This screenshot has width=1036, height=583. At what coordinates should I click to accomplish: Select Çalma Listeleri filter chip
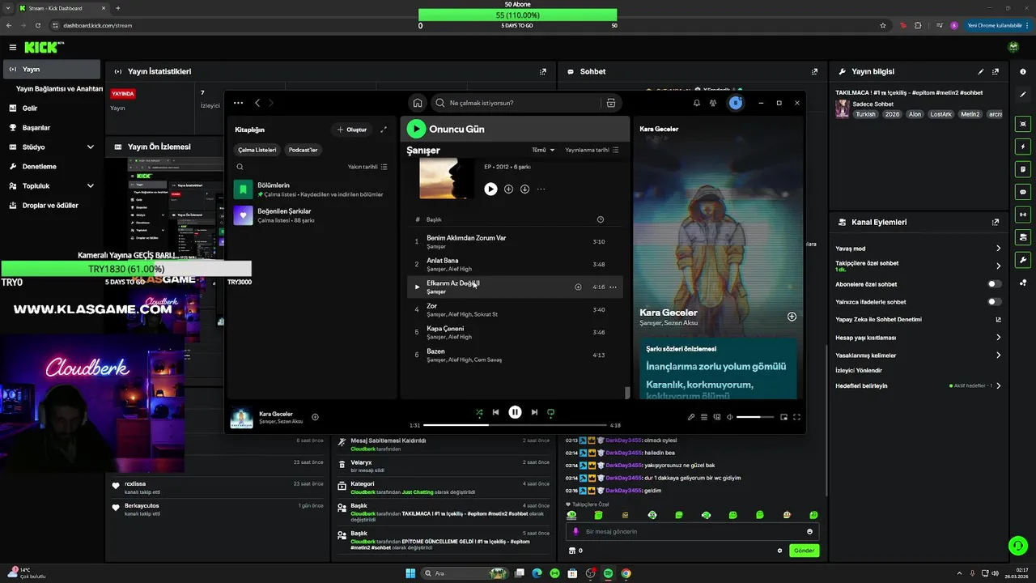(257, 150)
